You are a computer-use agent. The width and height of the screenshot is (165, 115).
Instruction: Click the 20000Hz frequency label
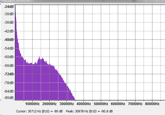(x=50, y=104)
